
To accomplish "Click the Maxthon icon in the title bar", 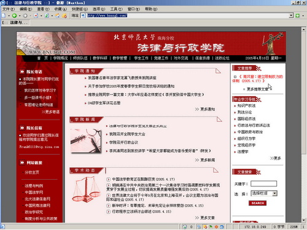I will (3, 2).
